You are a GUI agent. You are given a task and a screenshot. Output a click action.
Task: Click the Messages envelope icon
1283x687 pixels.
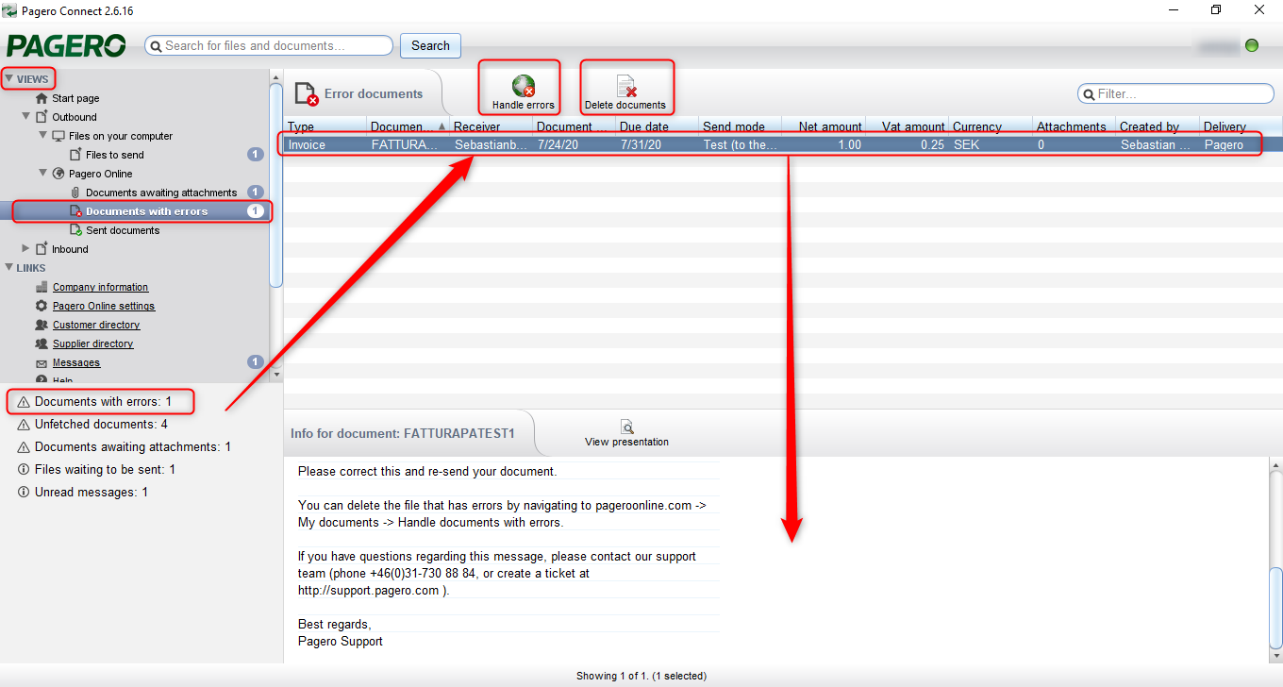pos(42,363)
